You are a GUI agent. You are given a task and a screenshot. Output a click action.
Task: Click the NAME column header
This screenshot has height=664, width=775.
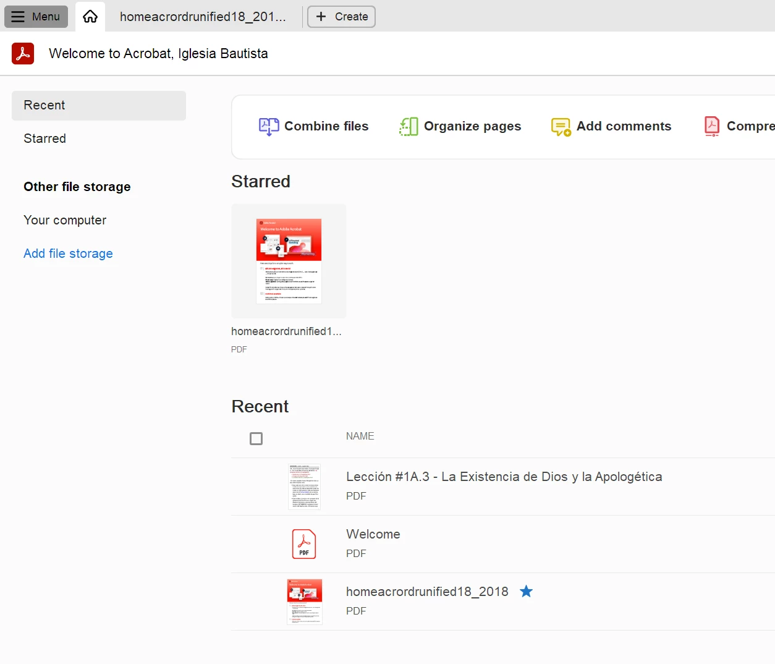click(360, 436)
